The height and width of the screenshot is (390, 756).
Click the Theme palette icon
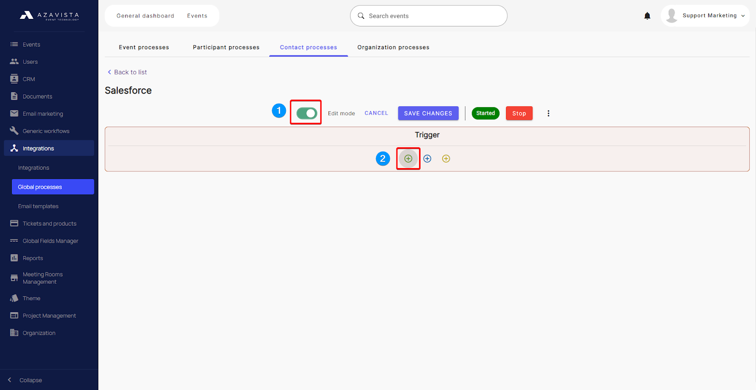[14, 298]
